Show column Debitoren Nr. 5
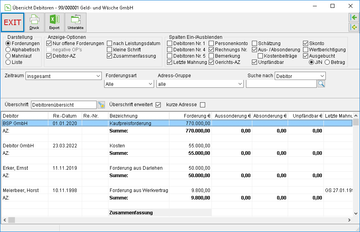 170,56
